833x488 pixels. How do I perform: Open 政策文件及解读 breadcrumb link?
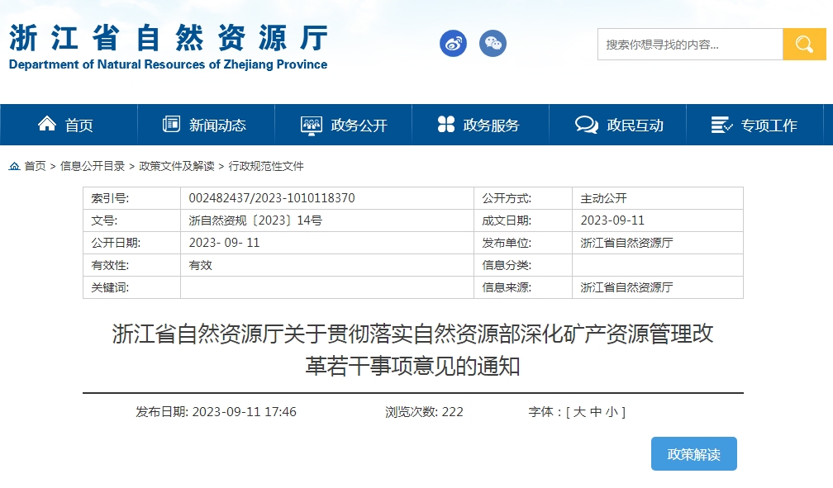[176, 166]
